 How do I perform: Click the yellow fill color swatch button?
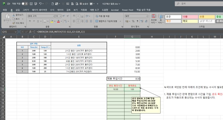52,21
